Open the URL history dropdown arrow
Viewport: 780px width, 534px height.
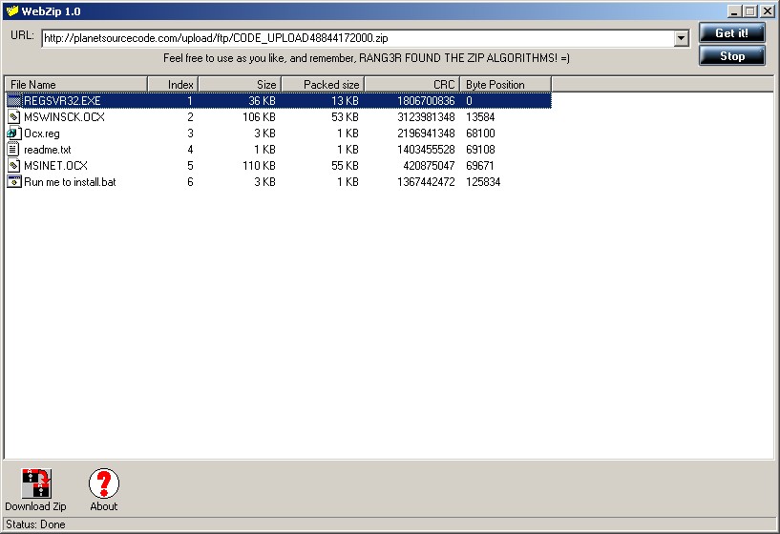coord(681,38)
